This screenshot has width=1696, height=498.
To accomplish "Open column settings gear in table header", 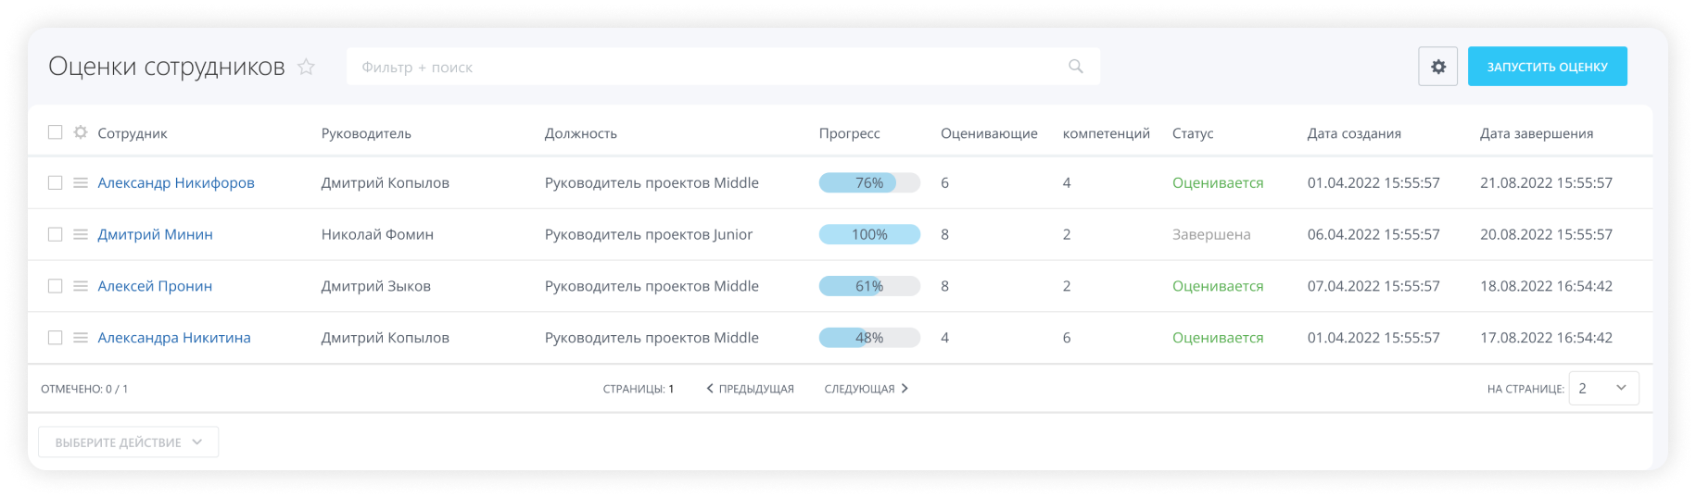I will click(x=81, y=132).
